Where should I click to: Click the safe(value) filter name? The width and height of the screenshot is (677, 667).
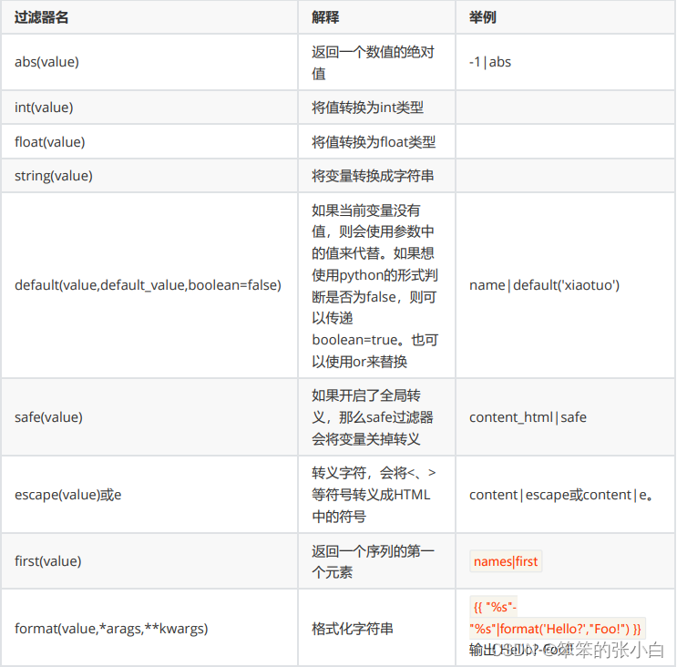pyautogui.click(x=48, y=417)
